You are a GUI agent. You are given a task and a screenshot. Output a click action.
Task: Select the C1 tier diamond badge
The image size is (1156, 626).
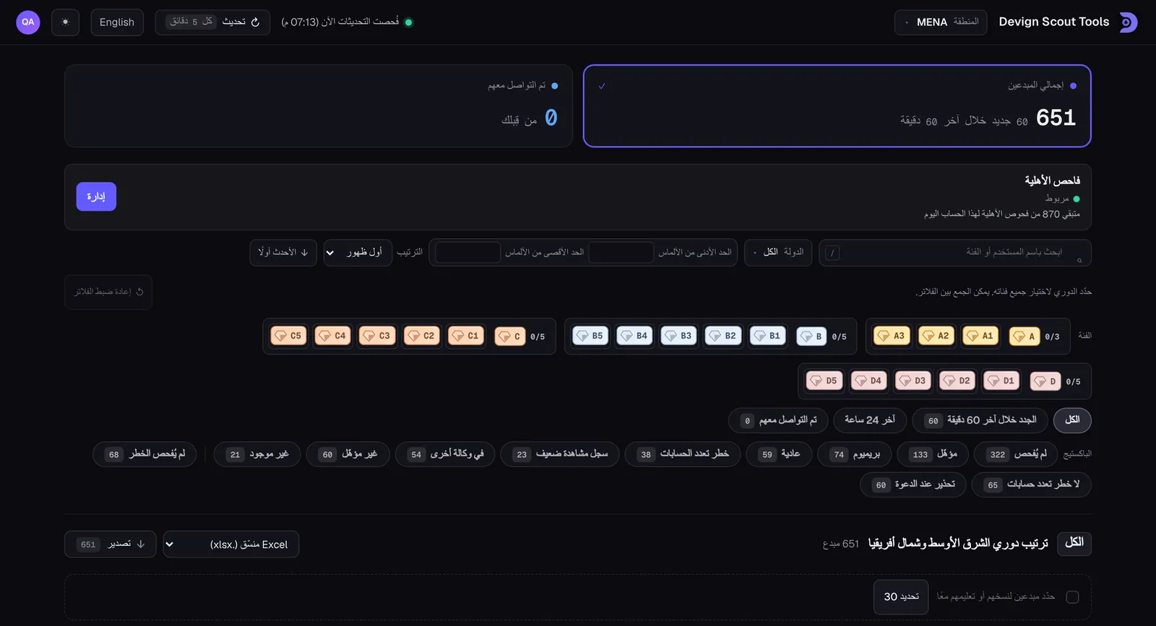pos(466,336)
